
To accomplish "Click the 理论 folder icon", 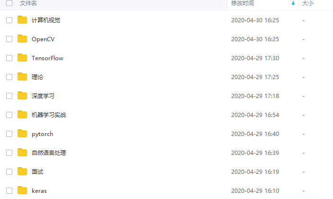I will tap(22, 76).
